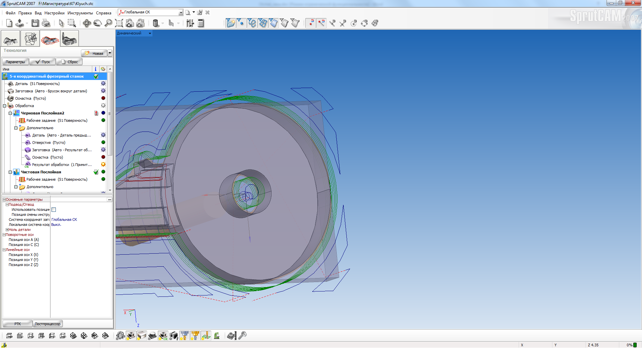This screenshot has height=348, width=642.
Task: Create a new project with the blank page icon
Action: [9, 23]
